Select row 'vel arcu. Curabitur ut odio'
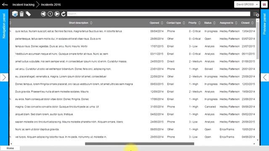Image resolution: width=269 pixels, height=151 pixels. [x=133, y=69]
